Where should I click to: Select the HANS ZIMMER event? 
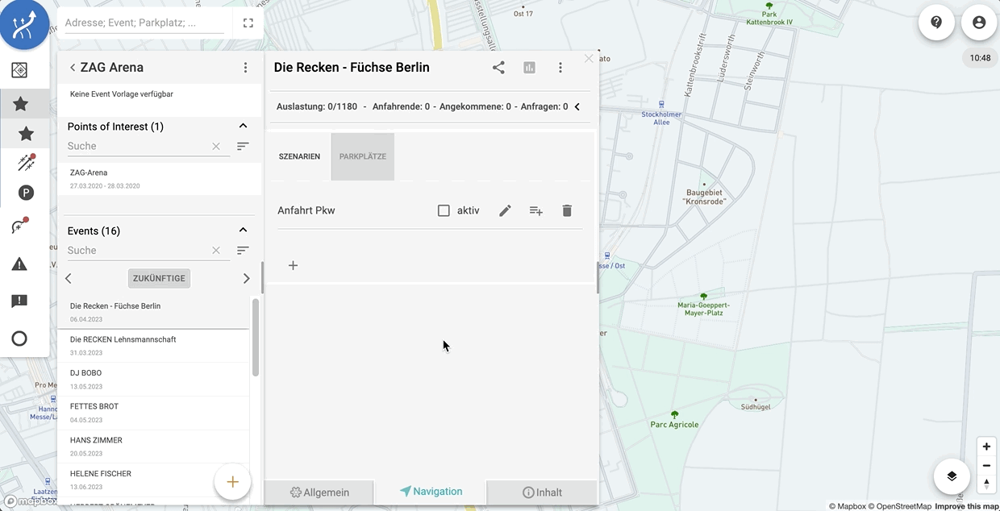coord(153,447)
